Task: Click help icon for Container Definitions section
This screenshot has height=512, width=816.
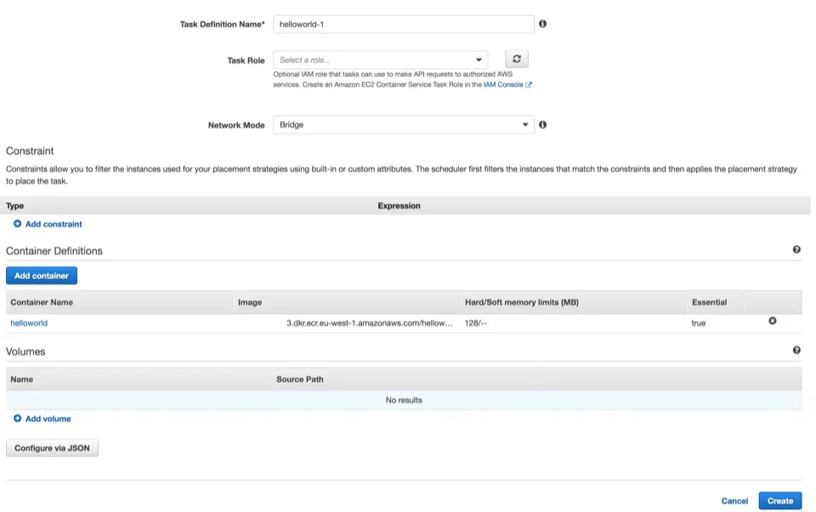Action: 796,250
